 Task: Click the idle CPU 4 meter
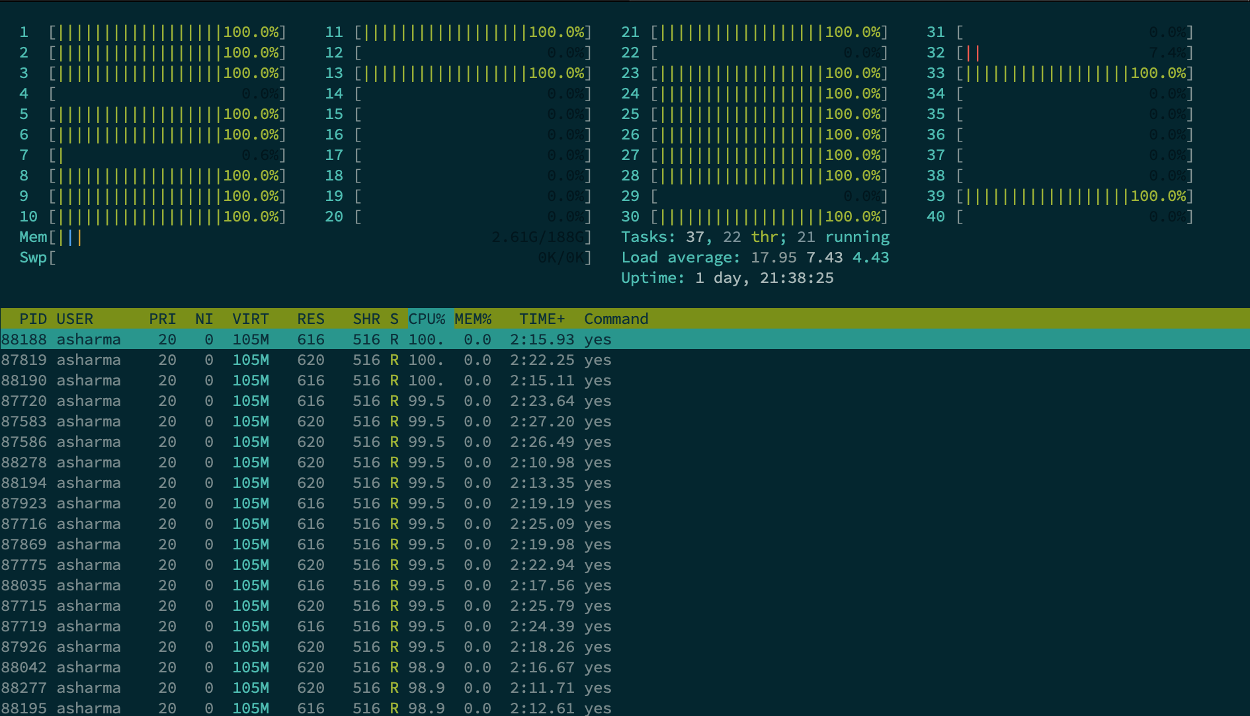click(x=153, y=93)
